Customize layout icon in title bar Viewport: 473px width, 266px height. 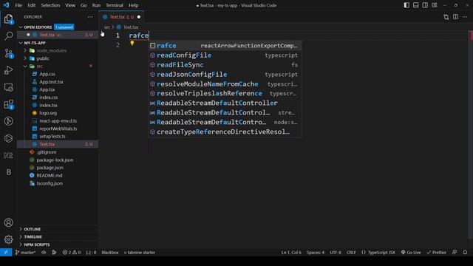pyautogui.click(x=435, y=5)
